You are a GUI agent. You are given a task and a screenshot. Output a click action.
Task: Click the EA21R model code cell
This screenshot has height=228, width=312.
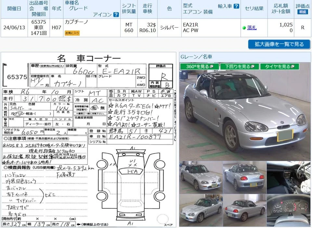tap(211, 28)
